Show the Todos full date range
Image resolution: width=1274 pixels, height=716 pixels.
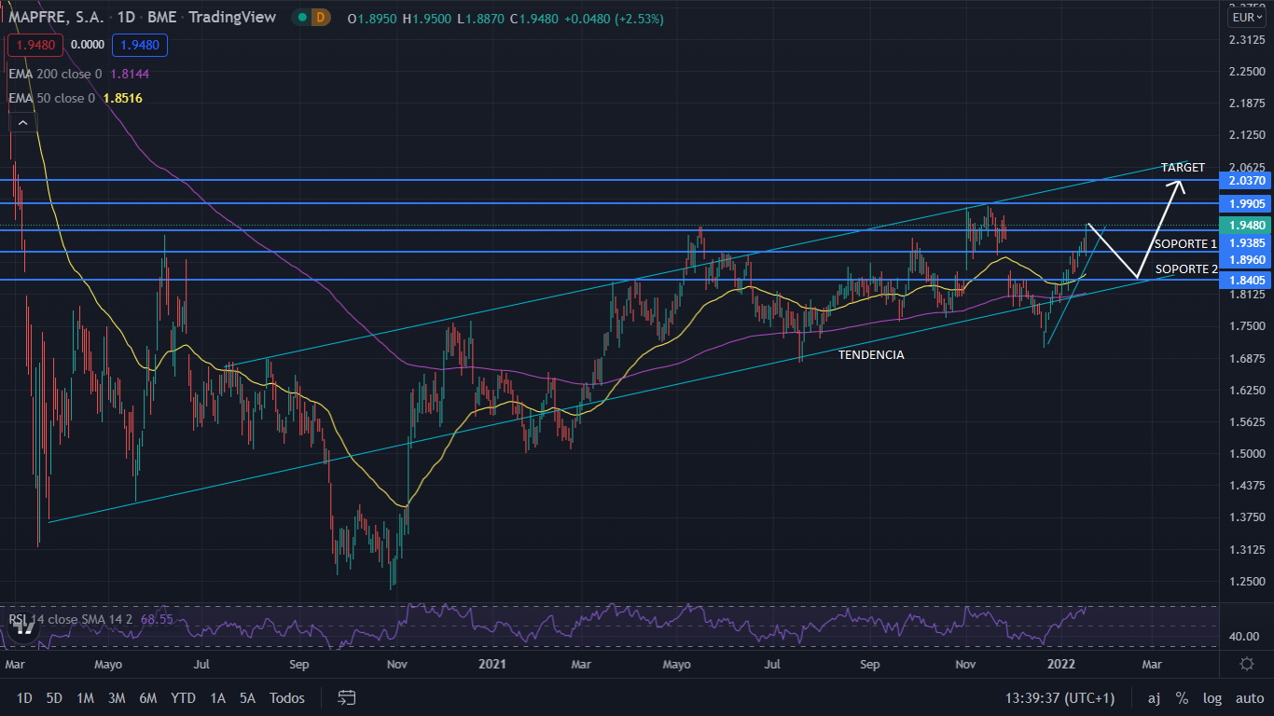point(286,697)
